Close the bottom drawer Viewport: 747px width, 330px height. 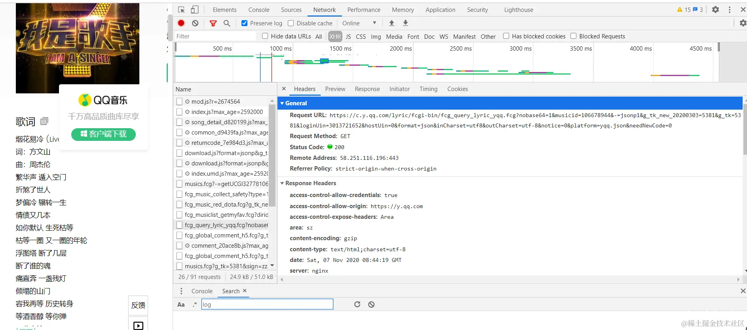pos(743,291)
